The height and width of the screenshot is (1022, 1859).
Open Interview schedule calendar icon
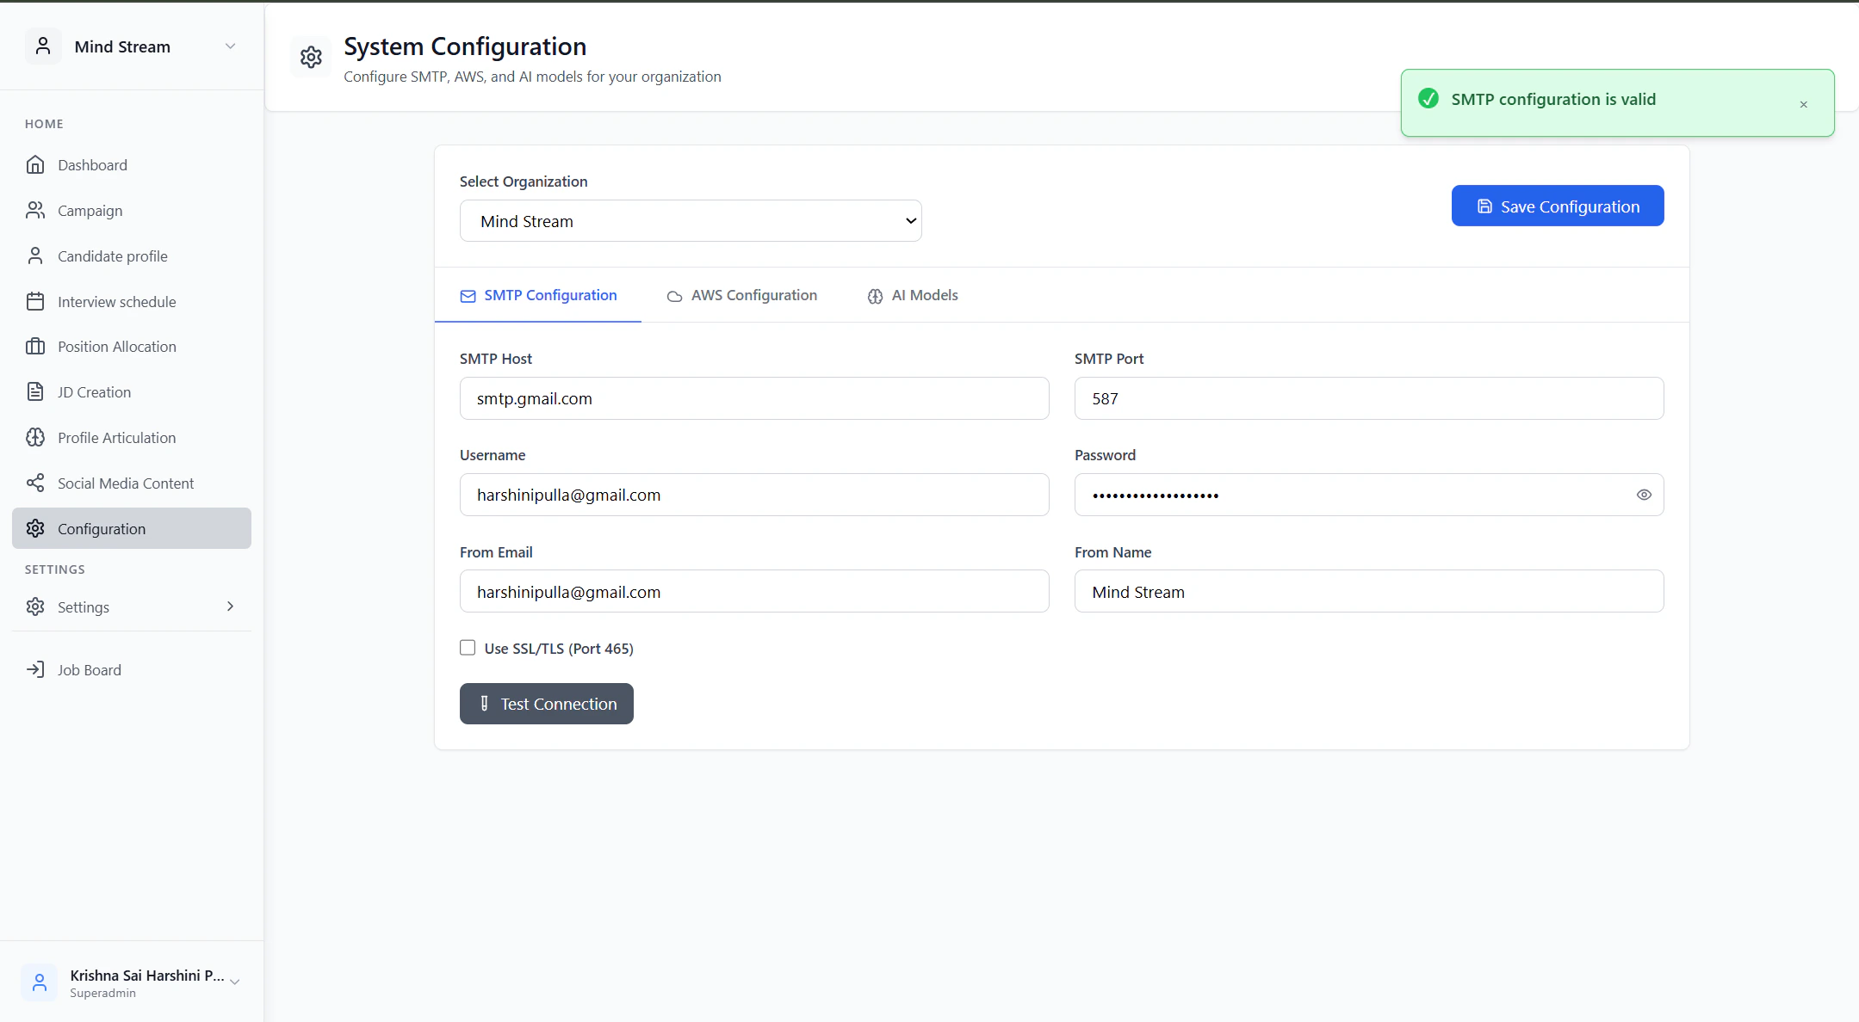(35, 302)
